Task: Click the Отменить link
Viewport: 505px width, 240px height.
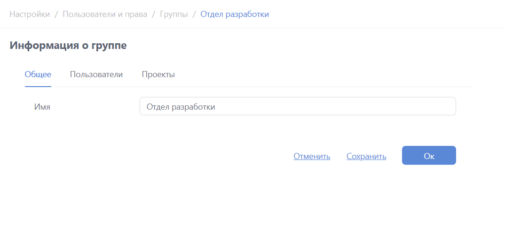Action: [312, 156]
